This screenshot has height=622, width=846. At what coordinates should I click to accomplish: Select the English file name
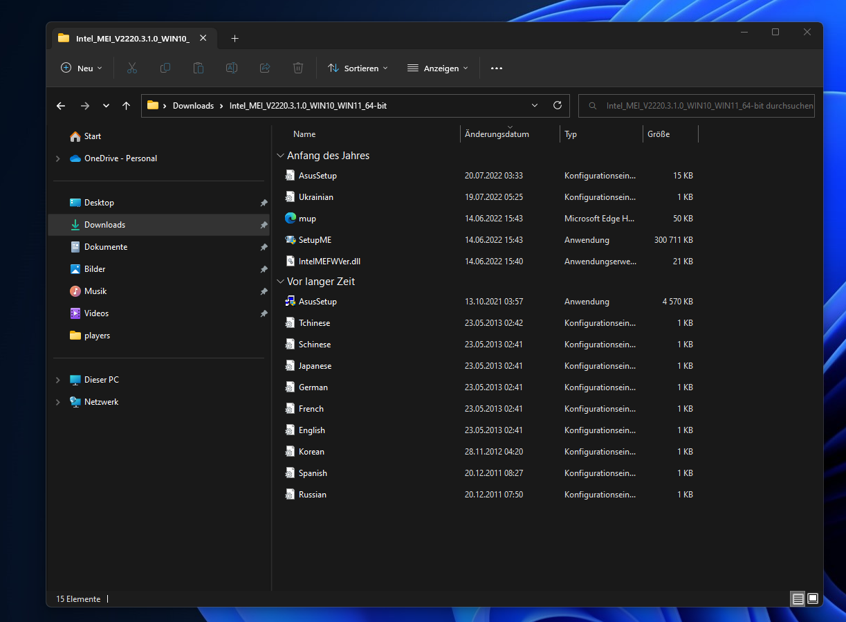[312, 430]
